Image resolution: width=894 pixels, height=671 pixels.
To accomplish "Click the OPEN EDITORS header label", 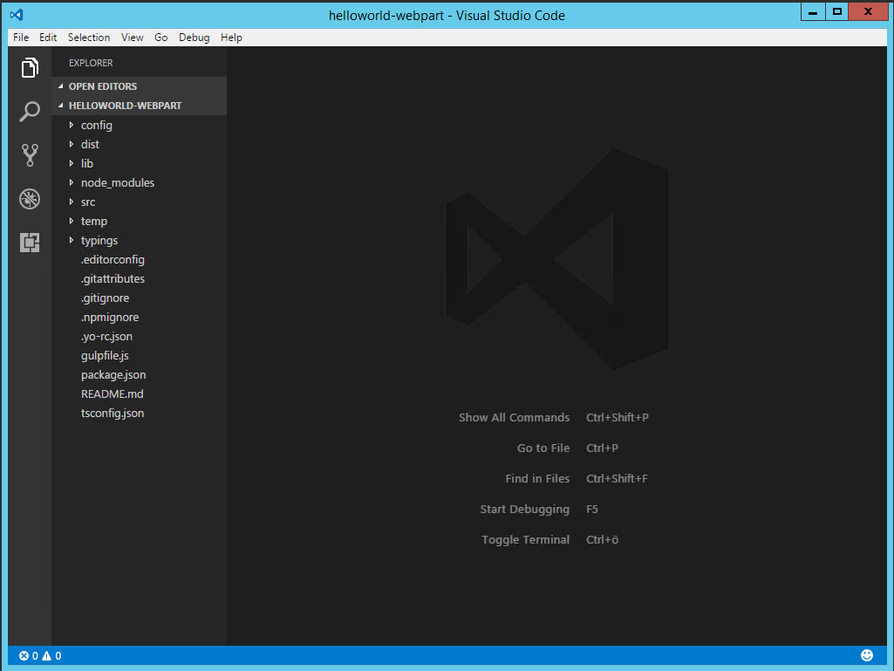I will tap(103, 86).
